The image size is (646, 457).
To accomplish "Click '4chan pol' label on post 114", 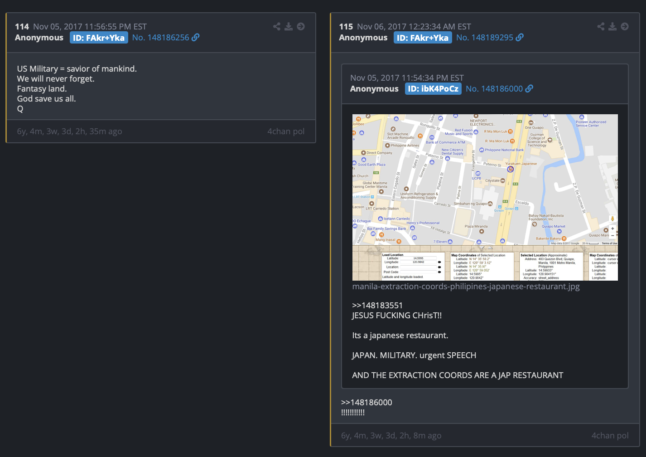I will (x=286, y=131).
